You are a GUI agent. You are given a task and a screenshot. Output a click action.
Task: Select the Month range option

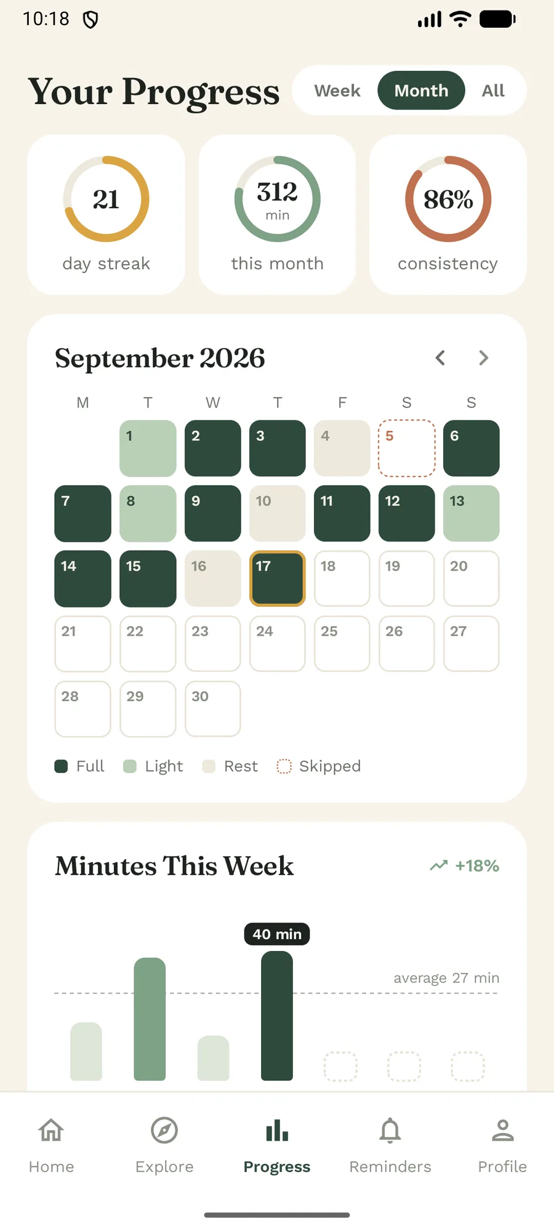tap(421, 90)
